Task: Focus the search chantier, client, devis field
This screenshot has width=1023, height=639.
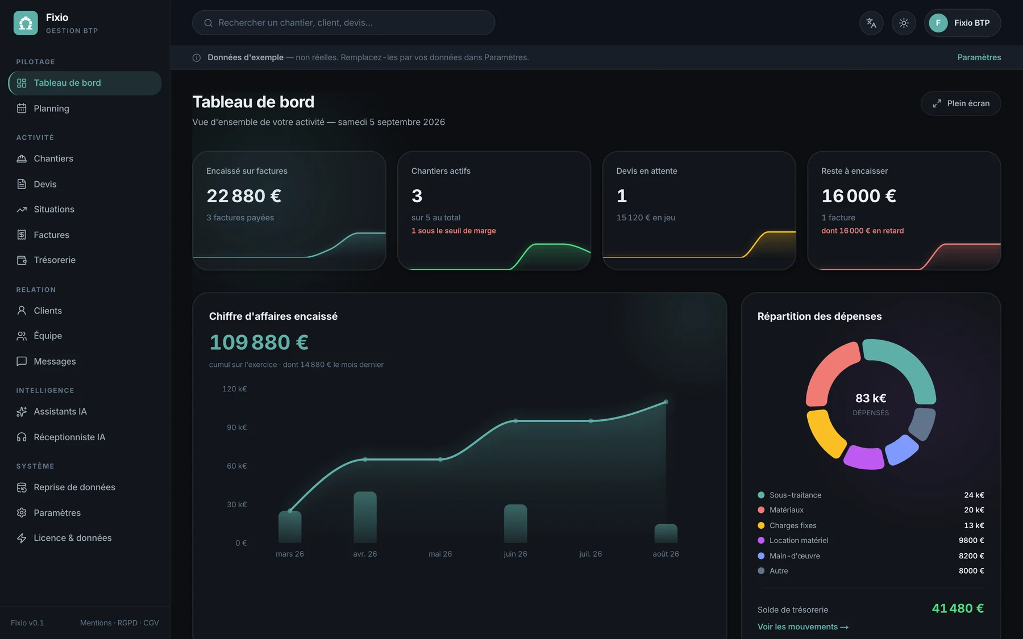Action: pos(343,23)
